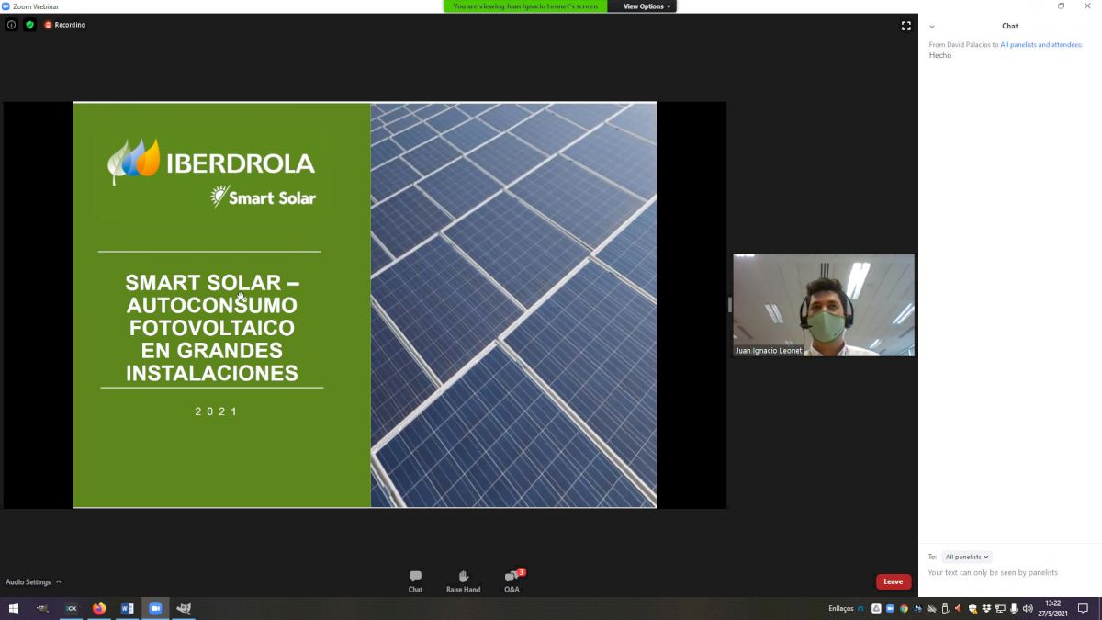Click the red Recording indicator
1102x620 pixels.
tap(64, 25)
